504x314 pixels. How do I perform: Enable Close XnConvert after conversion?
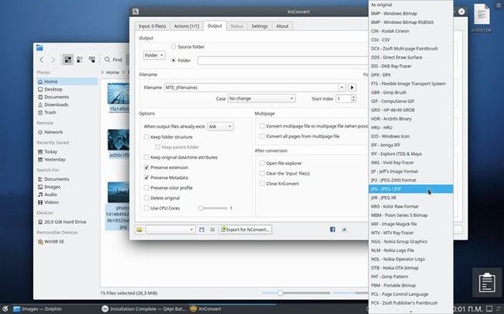pyautogui.click(x=262, y=184)
